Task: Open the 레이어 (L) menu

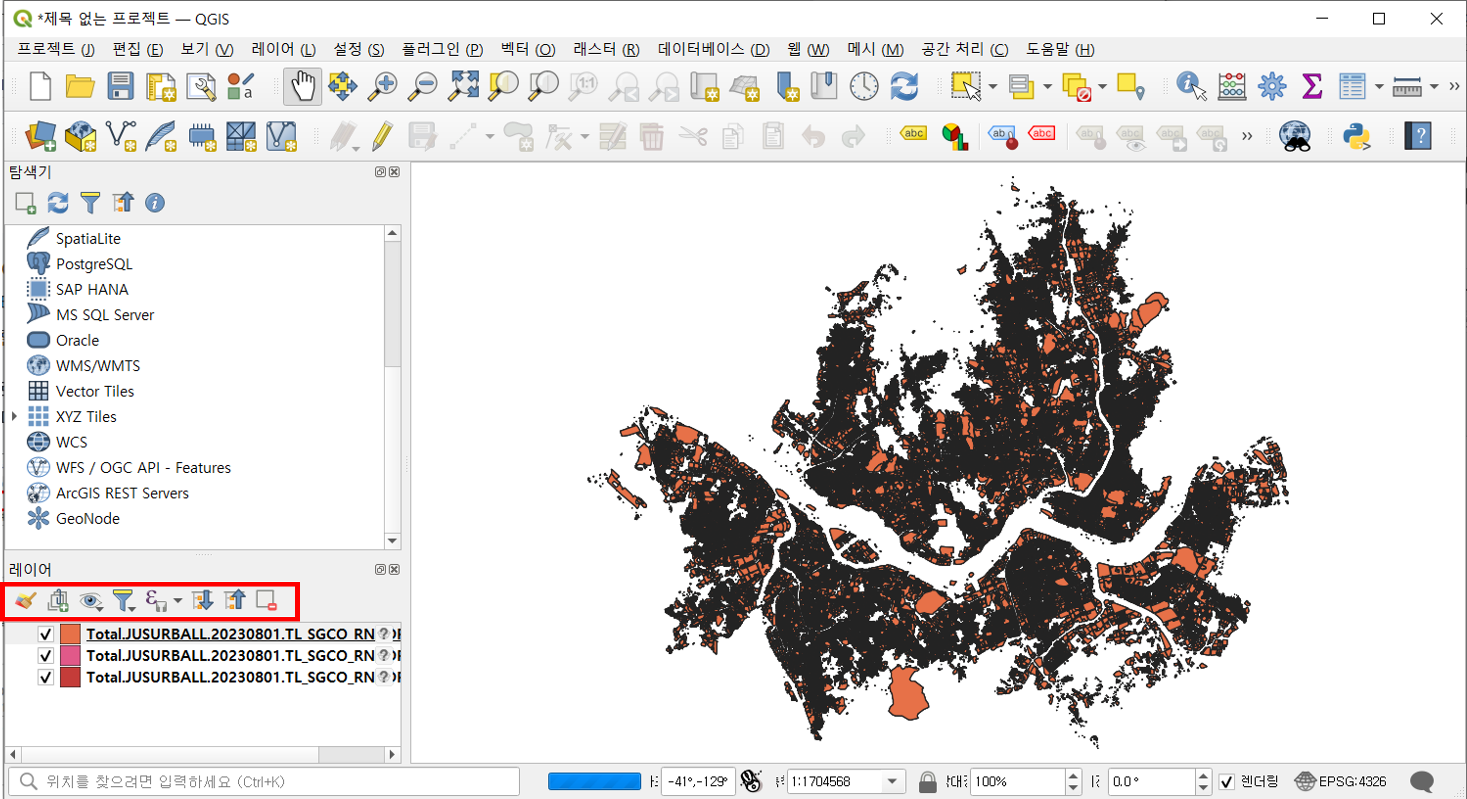Action: coord(283,50)
